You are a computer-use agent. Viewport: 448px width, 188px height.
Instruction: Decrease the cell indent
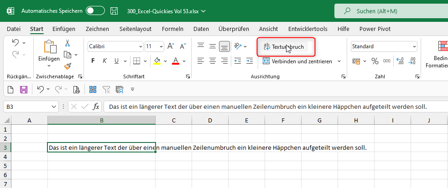point(237,61)
